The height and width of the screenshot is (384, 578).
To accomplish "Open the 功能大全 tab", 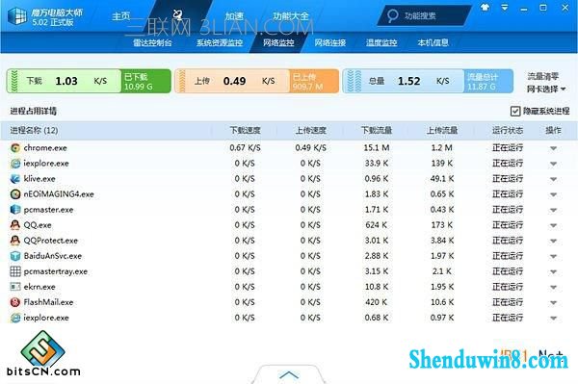I will coord(291,16).
